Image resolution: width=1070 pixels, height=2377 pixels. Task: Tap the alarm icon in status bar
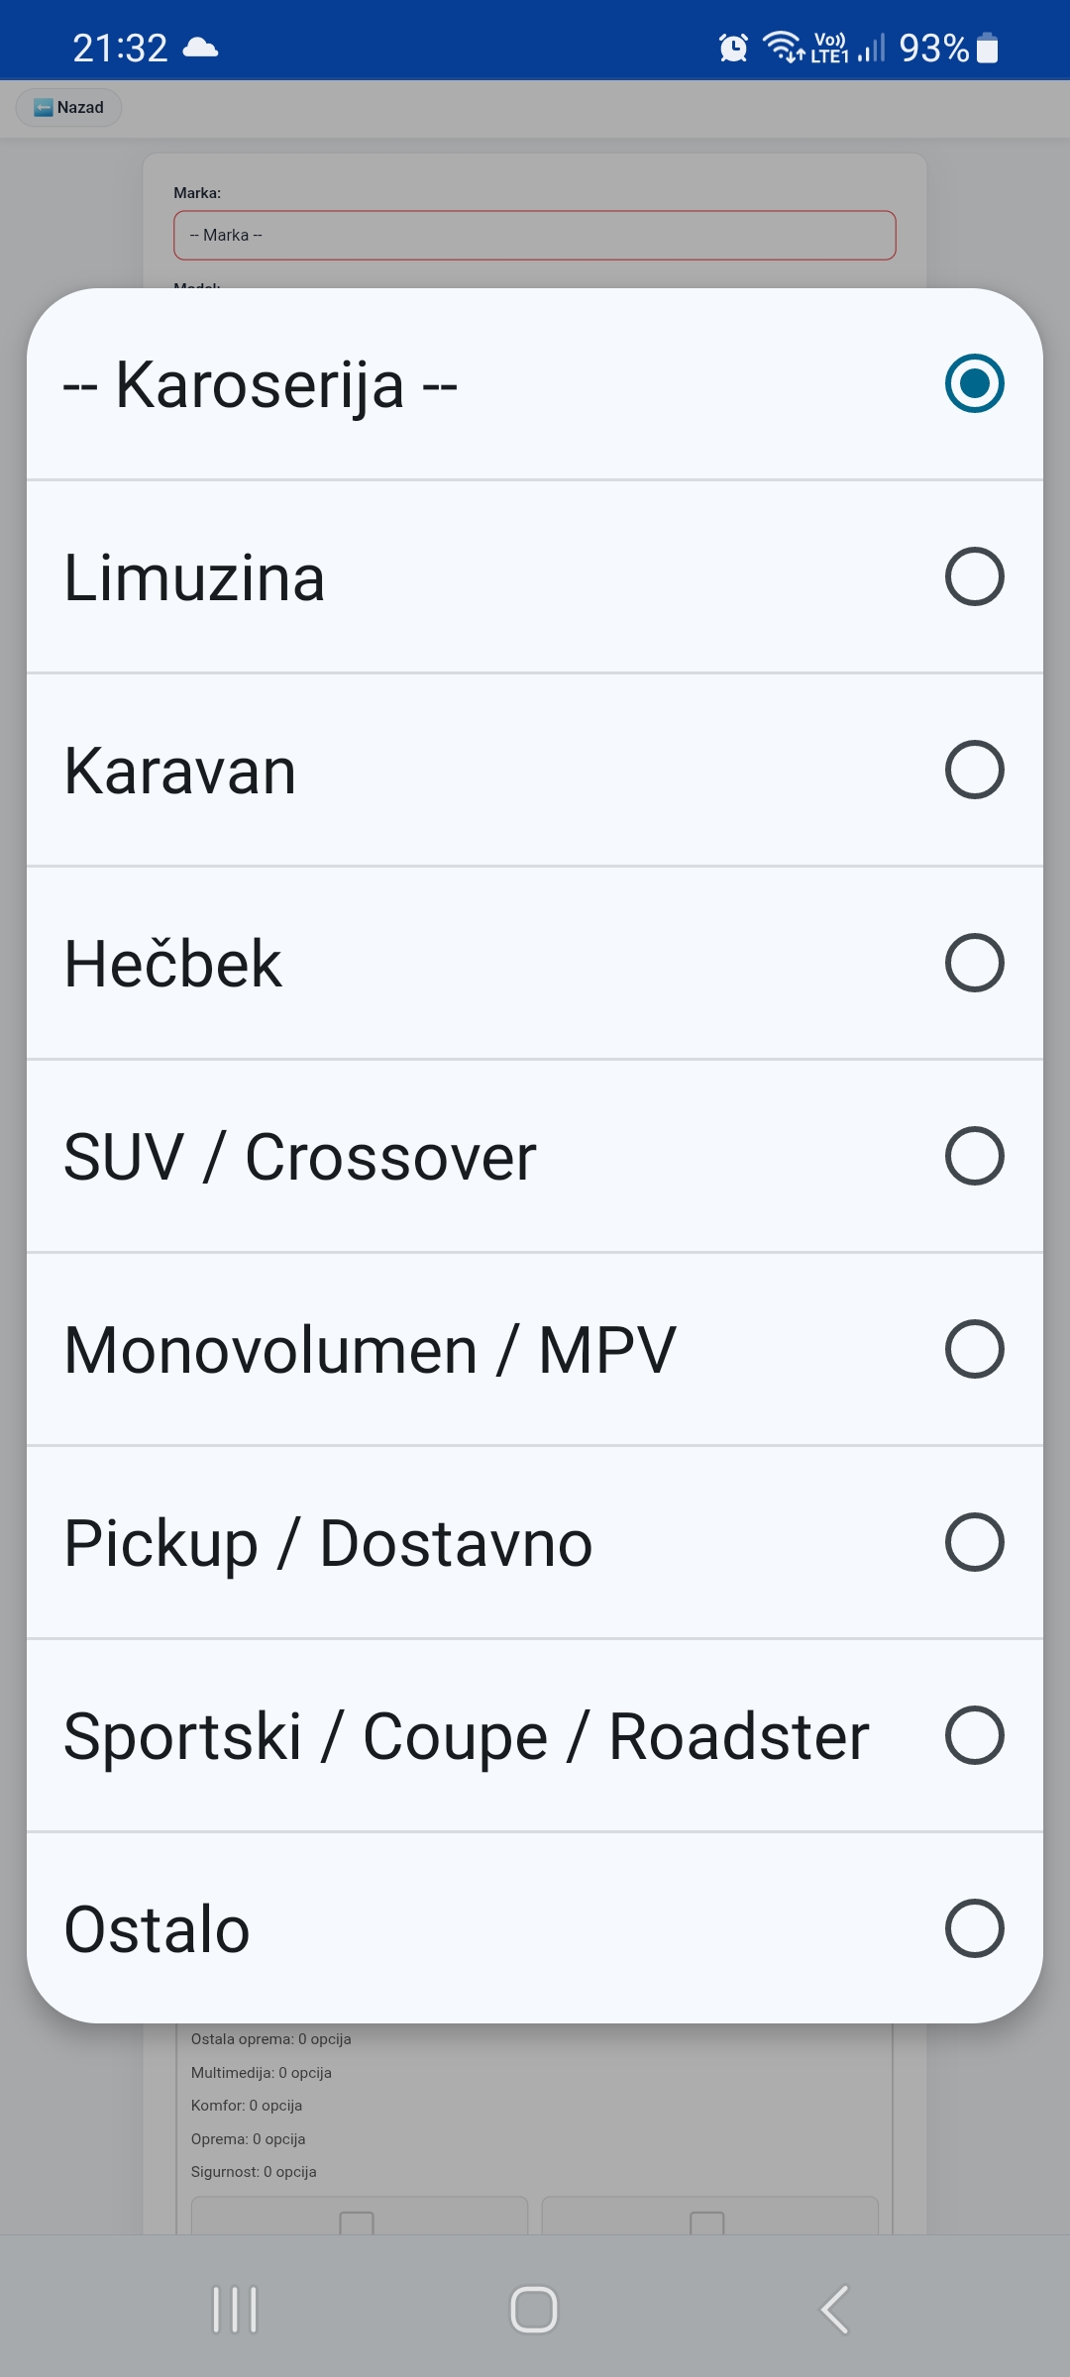733,47
